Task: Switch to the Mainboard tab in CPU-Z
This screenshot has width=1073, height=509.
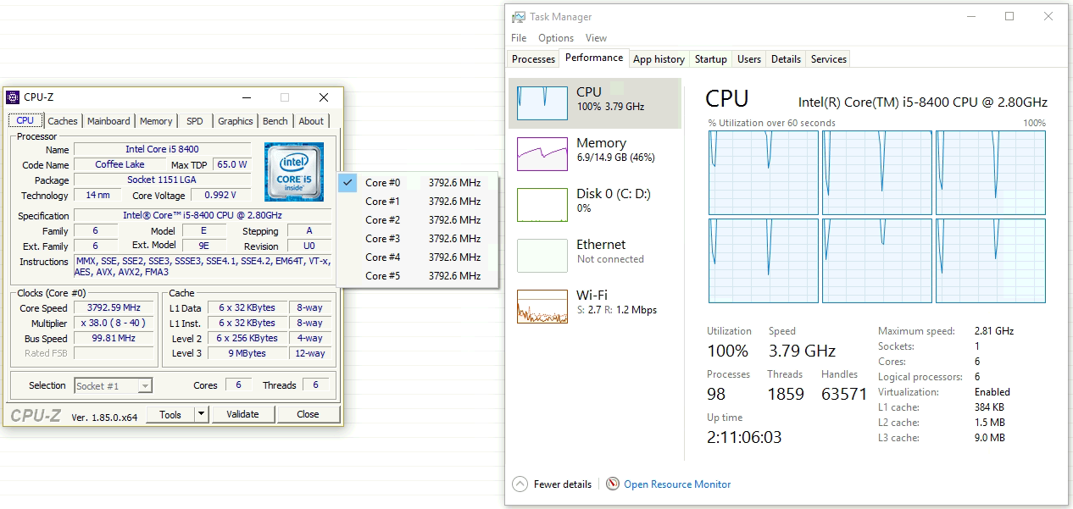Action: tap(108, 121)
